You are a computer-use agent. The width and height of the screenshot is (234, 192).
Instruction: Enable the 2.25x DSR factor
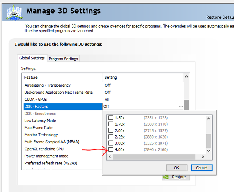pyautogui.click(x=111, y=137)
